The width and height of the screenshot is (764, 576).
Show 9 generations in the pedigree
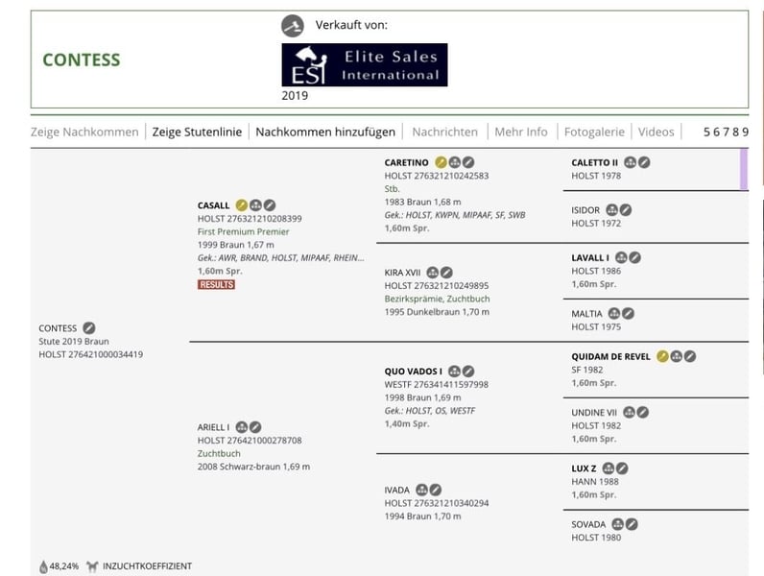744,132
